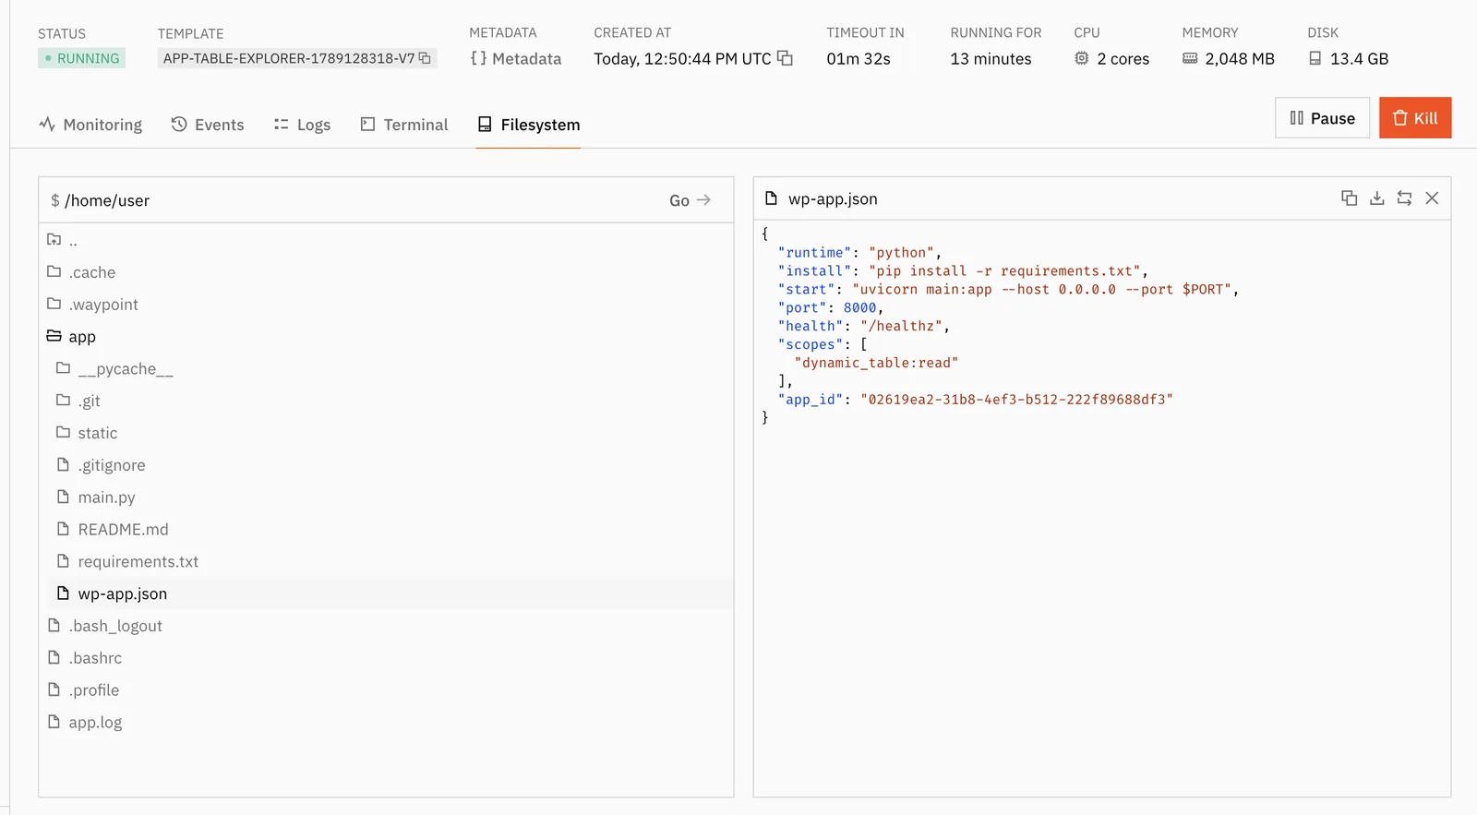Click the 13.4 GB disk value

tap(1359, 58)
